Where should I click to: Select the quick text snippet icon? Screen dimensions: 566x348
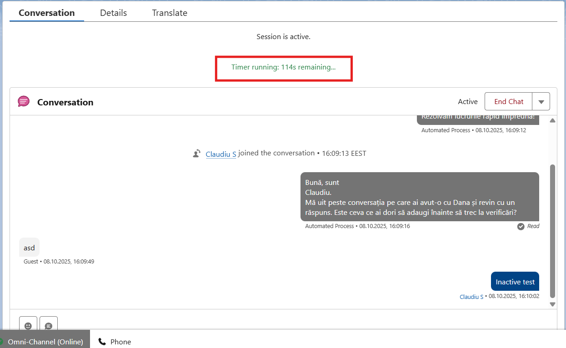coord(48,325)
